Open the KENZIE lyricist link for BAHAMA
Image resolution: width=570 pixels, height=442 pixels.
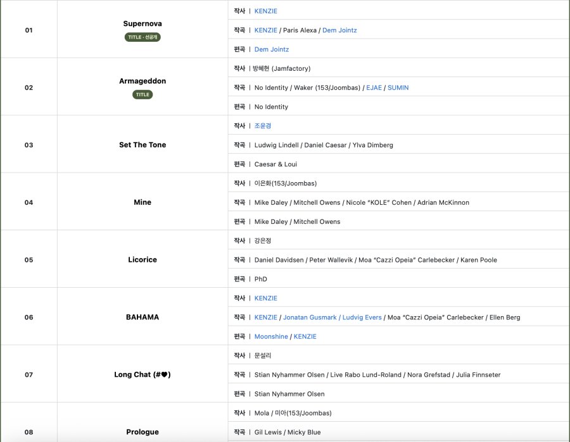pyautogui.click(x=265, y=298)
